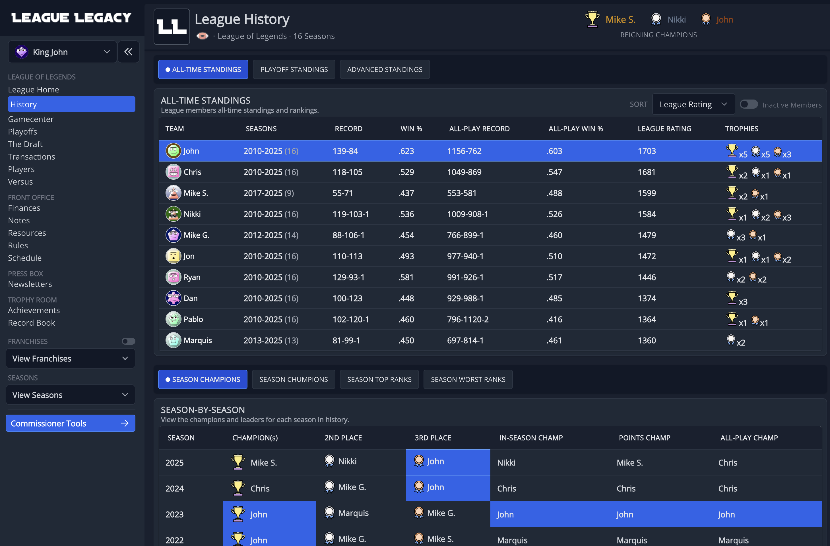Expand the View Seasons dropdown
This screenshot has height=546, width=830.
(71, 395)
